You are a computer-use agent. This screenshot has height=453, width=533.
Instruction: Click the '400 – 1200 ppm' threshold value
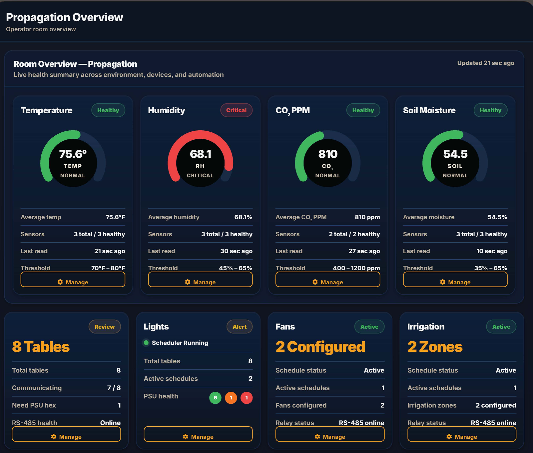tap(356, 268)
